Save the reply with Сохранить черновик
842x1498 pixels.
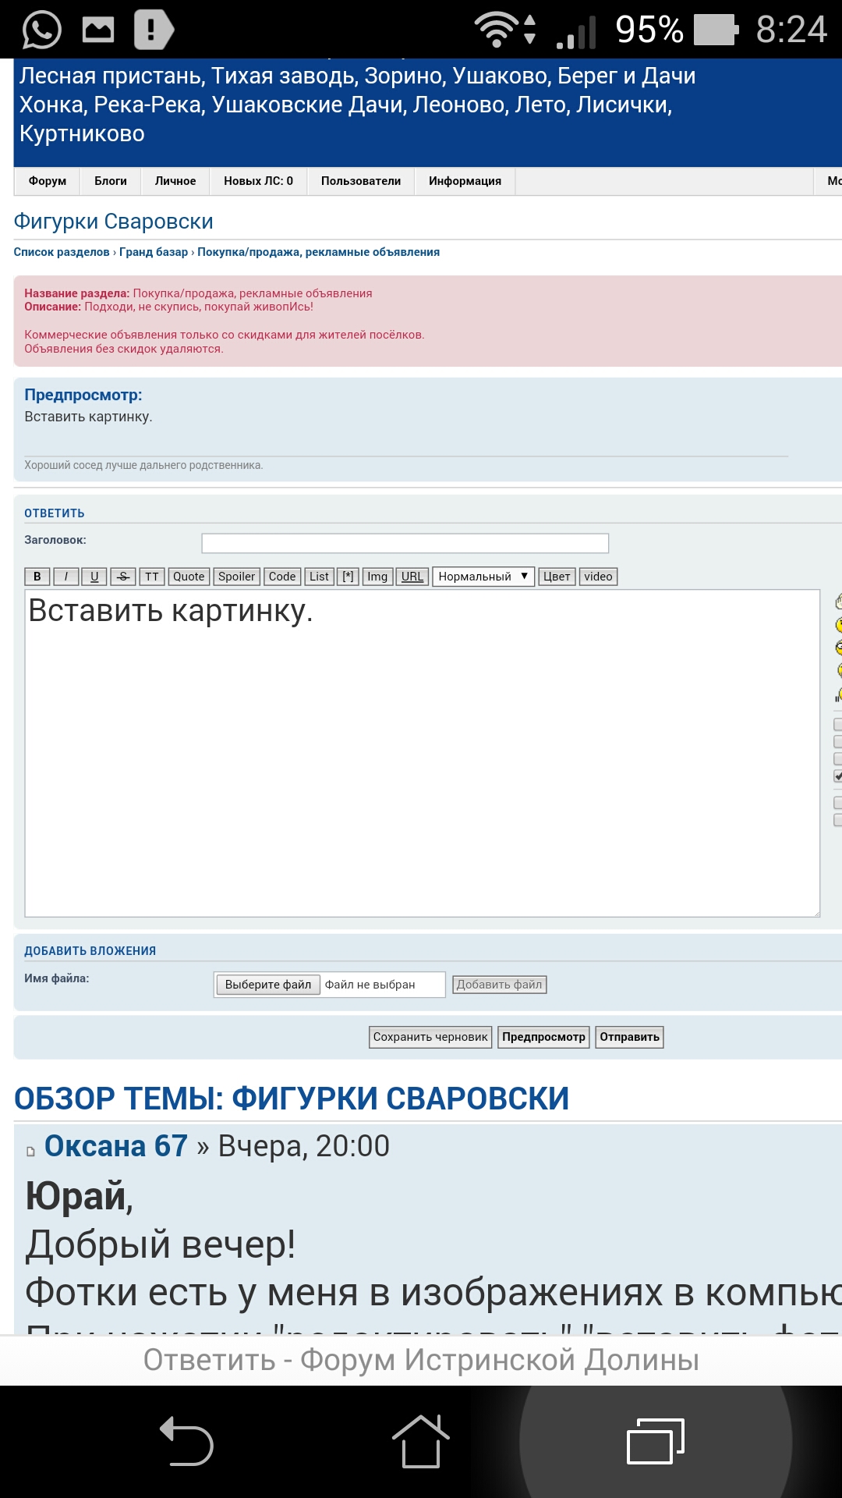coord(430,1037)
